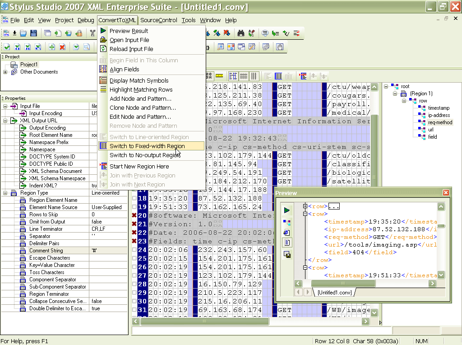The image size is (462, 345).
Task: Toggle the checkbox on grid row 28
Action: [134, 284]
